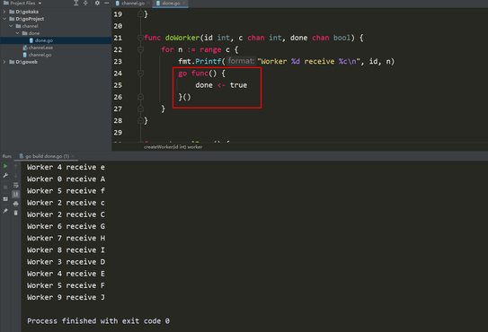Click the createWorker breadcrumb
Viewport: 488px width, 332px height.
coord(173,147)
